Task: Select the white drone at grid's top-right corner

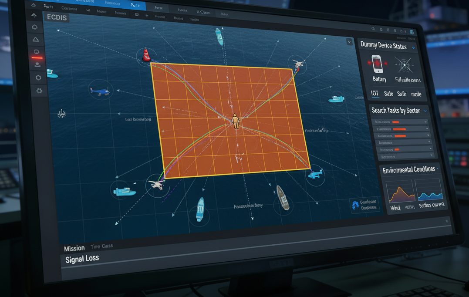Action: tap(298, 64)
